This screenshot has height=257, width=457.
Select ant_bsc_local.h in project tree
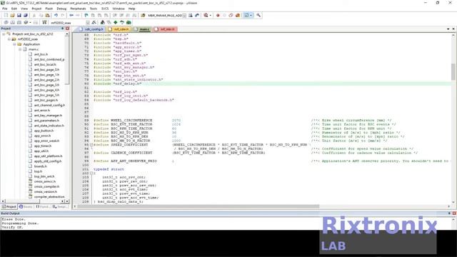tap(45, 65)
